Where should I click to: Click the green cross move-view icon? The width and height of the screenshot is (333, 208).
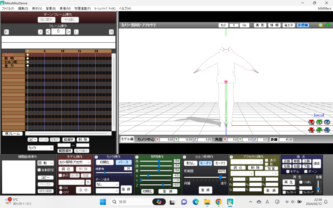click(328, 25)
